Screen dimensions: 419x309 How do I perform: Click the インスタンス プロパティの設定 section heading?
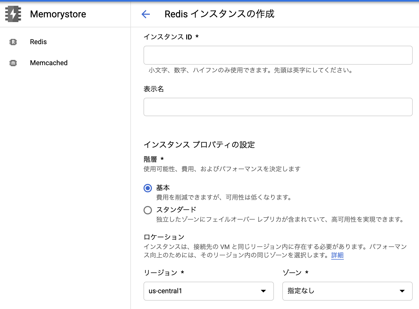199,145
